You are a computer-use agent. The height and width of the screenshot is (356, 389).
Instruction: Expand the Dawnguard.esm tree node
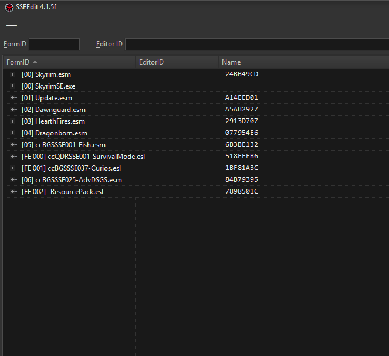pyautogui.click(x=12, y=109)
